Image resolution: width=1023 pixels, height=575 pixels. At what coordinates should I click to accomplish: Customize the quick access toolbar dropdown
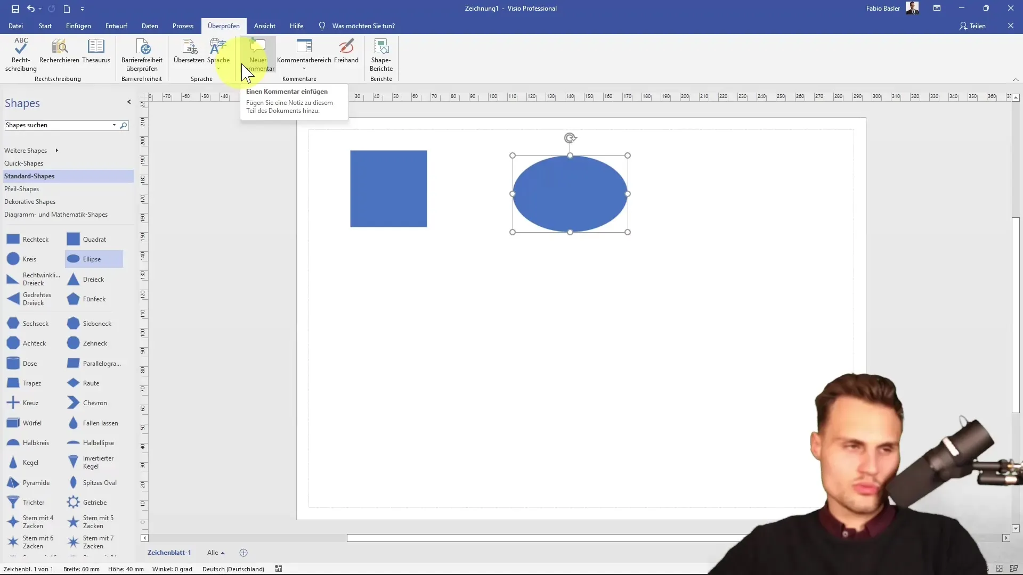click(x=82, y=9)
